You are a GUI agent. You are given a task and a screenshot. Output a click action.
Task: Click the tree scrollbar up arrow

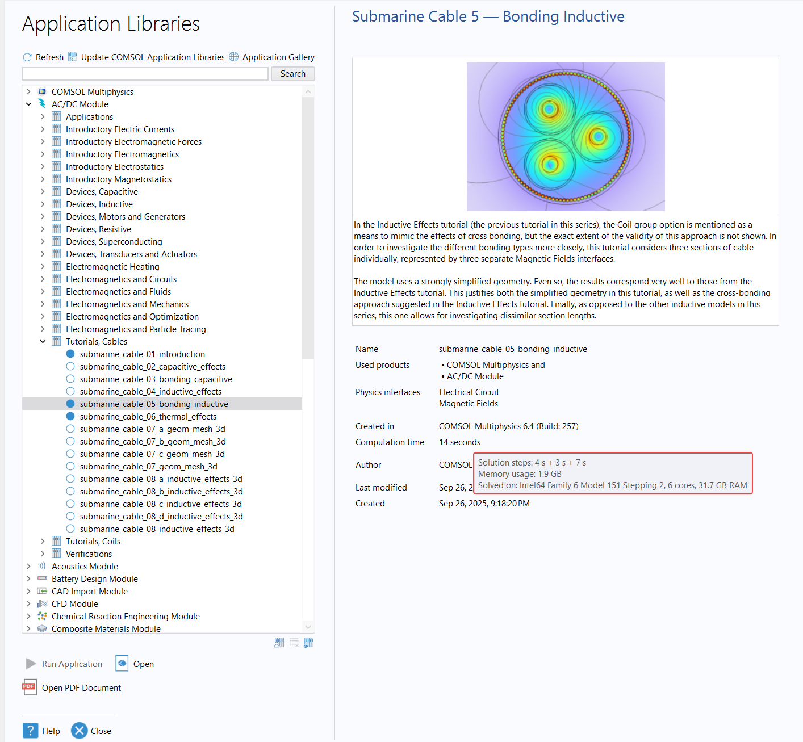[308, 91]
